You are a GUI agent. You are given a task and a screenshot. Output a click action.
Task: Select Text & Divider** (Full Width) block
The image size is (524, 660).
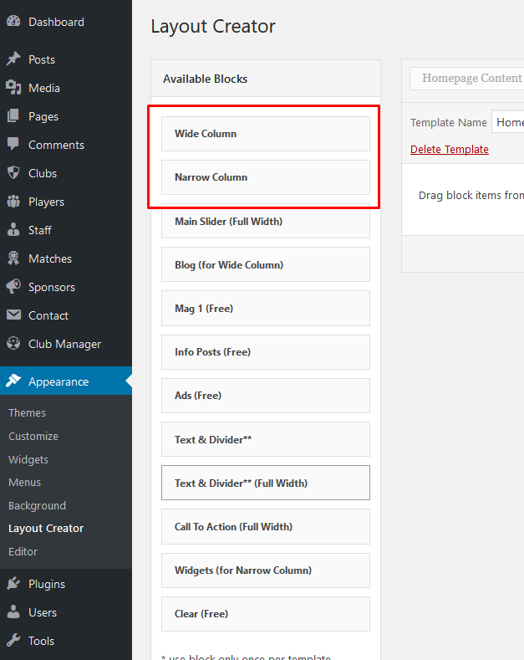click(266, 483)
